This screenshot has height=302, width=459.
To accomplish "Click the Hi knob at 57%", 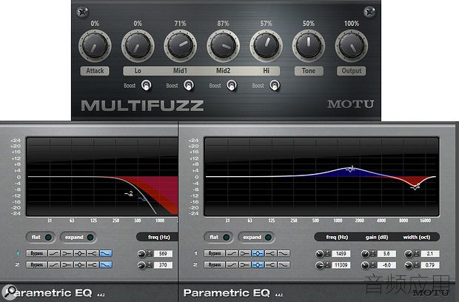I will (266, 46).
